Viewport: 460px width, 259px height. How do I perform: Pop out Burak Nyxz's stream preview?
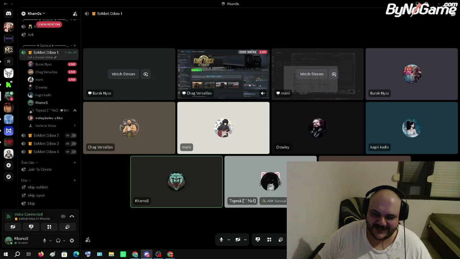[x=146, y=74]
